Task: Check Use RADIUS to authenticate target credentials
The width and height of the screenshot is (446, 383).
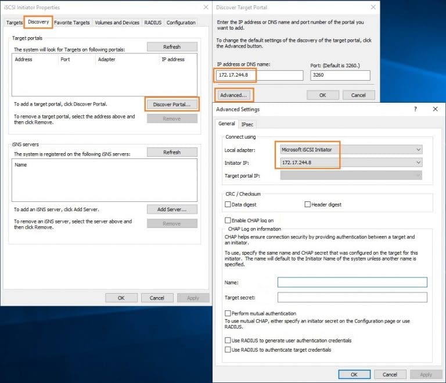Action: (x=228, y=350)
